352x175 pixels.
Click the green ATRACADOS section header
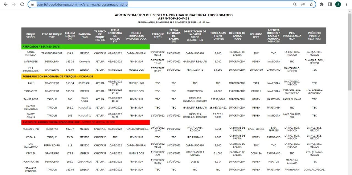pos(86,47)
